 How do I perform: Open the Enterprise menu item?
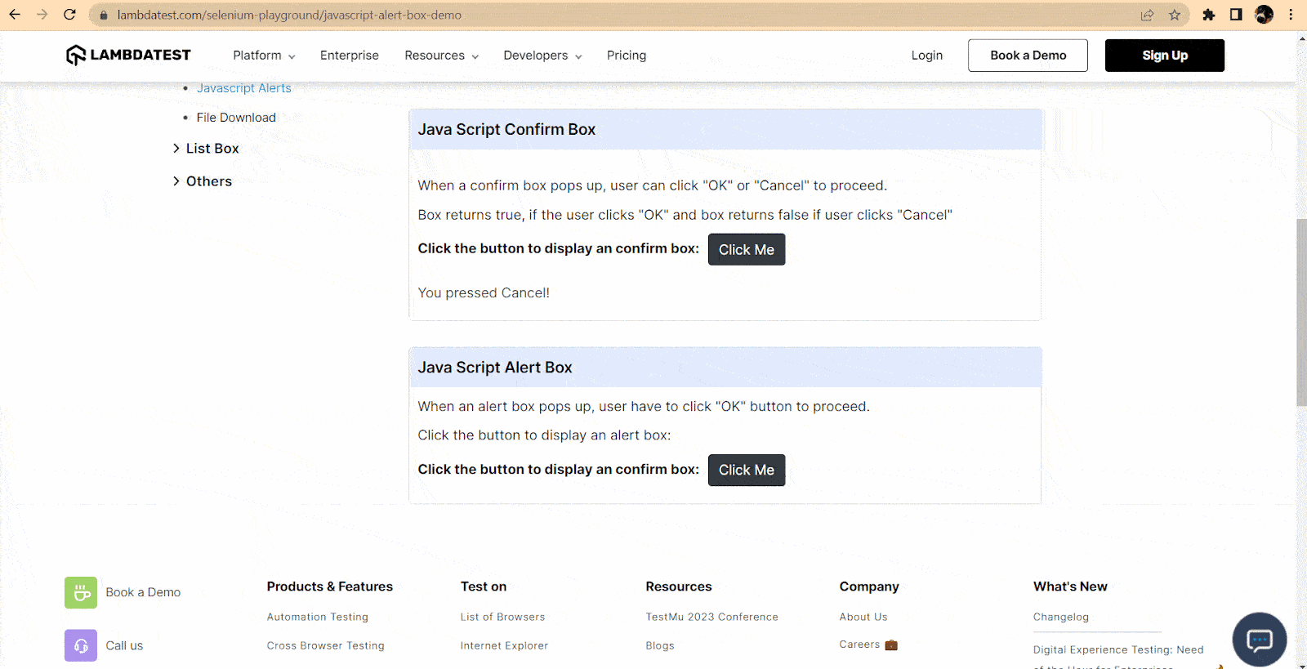350,56
